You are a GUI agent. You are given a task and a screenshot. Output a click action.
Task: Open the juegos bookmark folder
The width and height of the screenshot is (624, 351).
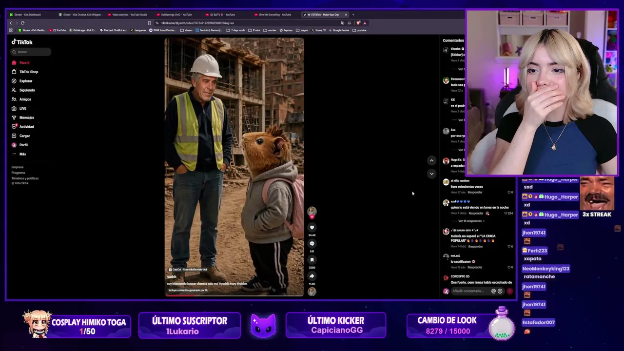(302, 30)
